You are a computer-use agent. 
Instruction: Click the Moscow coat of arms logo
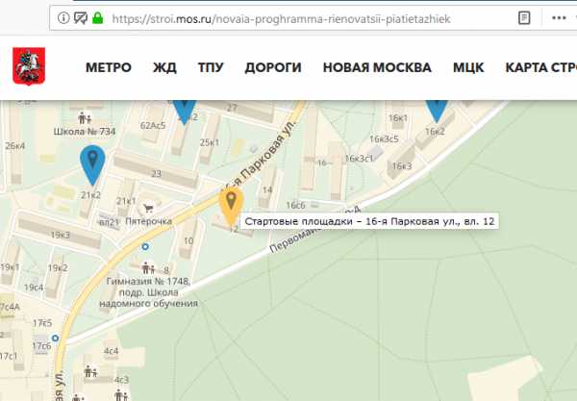click(x=26, y=67)
